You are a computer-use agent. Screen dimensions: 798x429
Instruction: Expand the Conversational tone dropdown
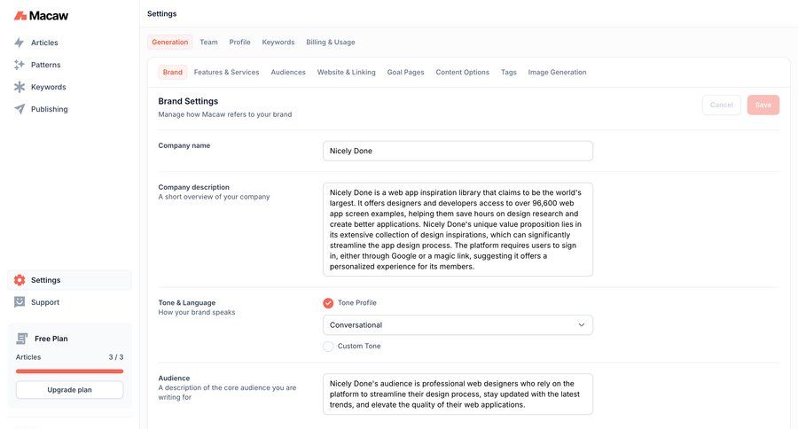point(458,325)
